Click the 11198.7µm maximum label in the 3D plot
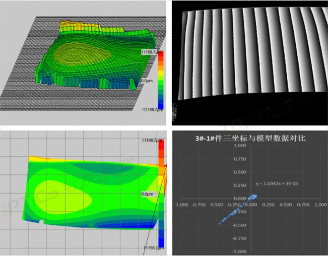The height and width of the screenshot is (256, 328). [x=152, y=52]
